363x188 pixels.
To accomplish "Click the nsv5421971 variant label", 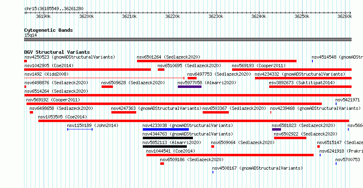I will [348, 100].
